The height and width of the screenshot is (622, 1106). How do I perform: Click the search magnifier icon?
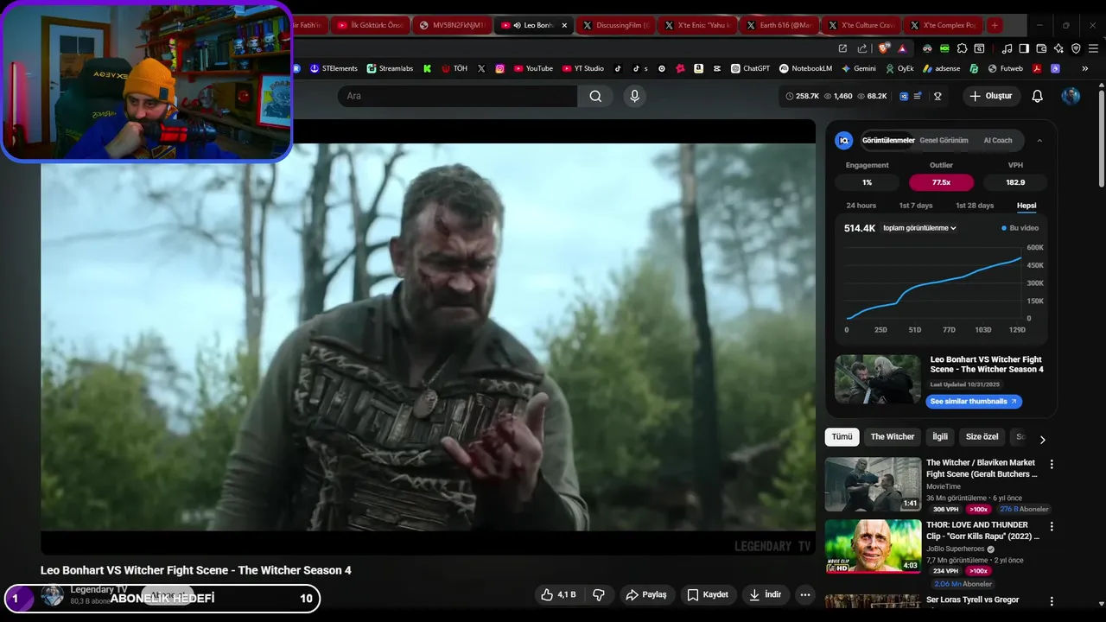[x=595, y=96]
